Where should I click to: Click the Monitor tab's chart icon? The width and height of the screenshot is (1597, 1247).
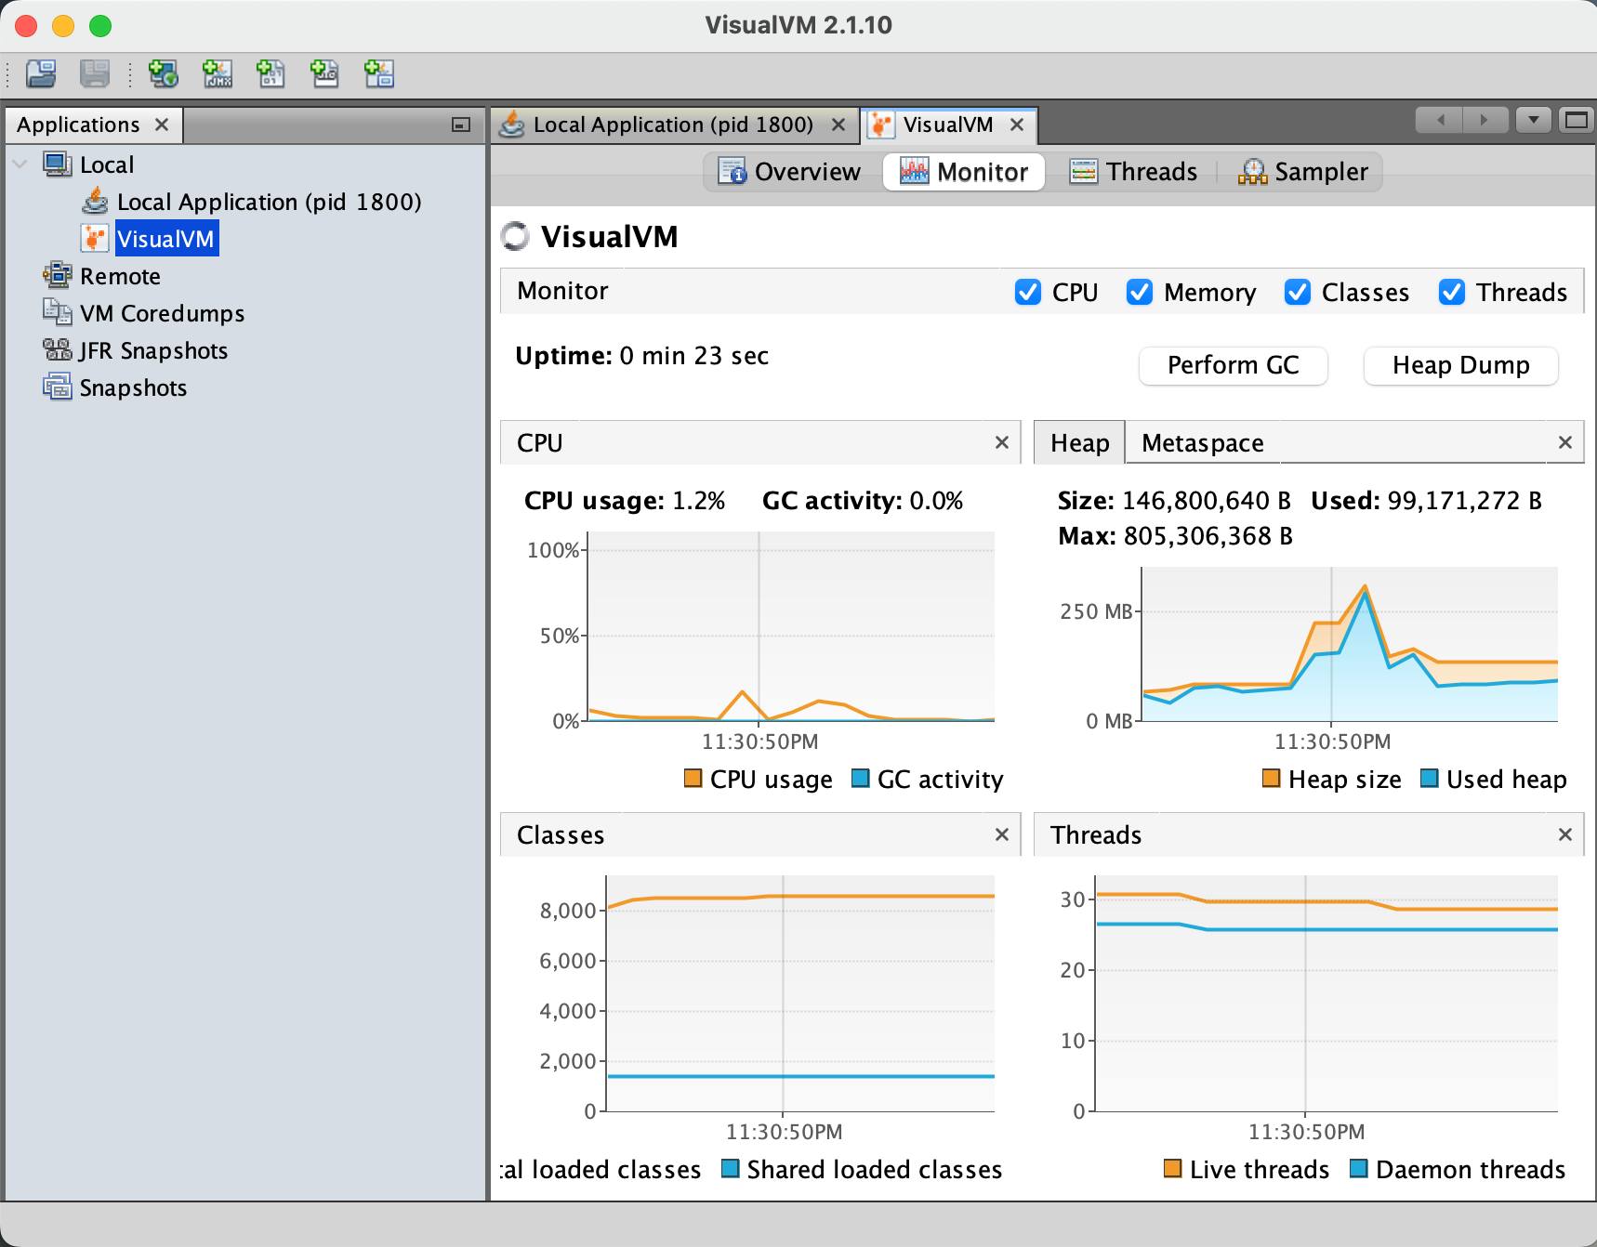pos(915,172)
